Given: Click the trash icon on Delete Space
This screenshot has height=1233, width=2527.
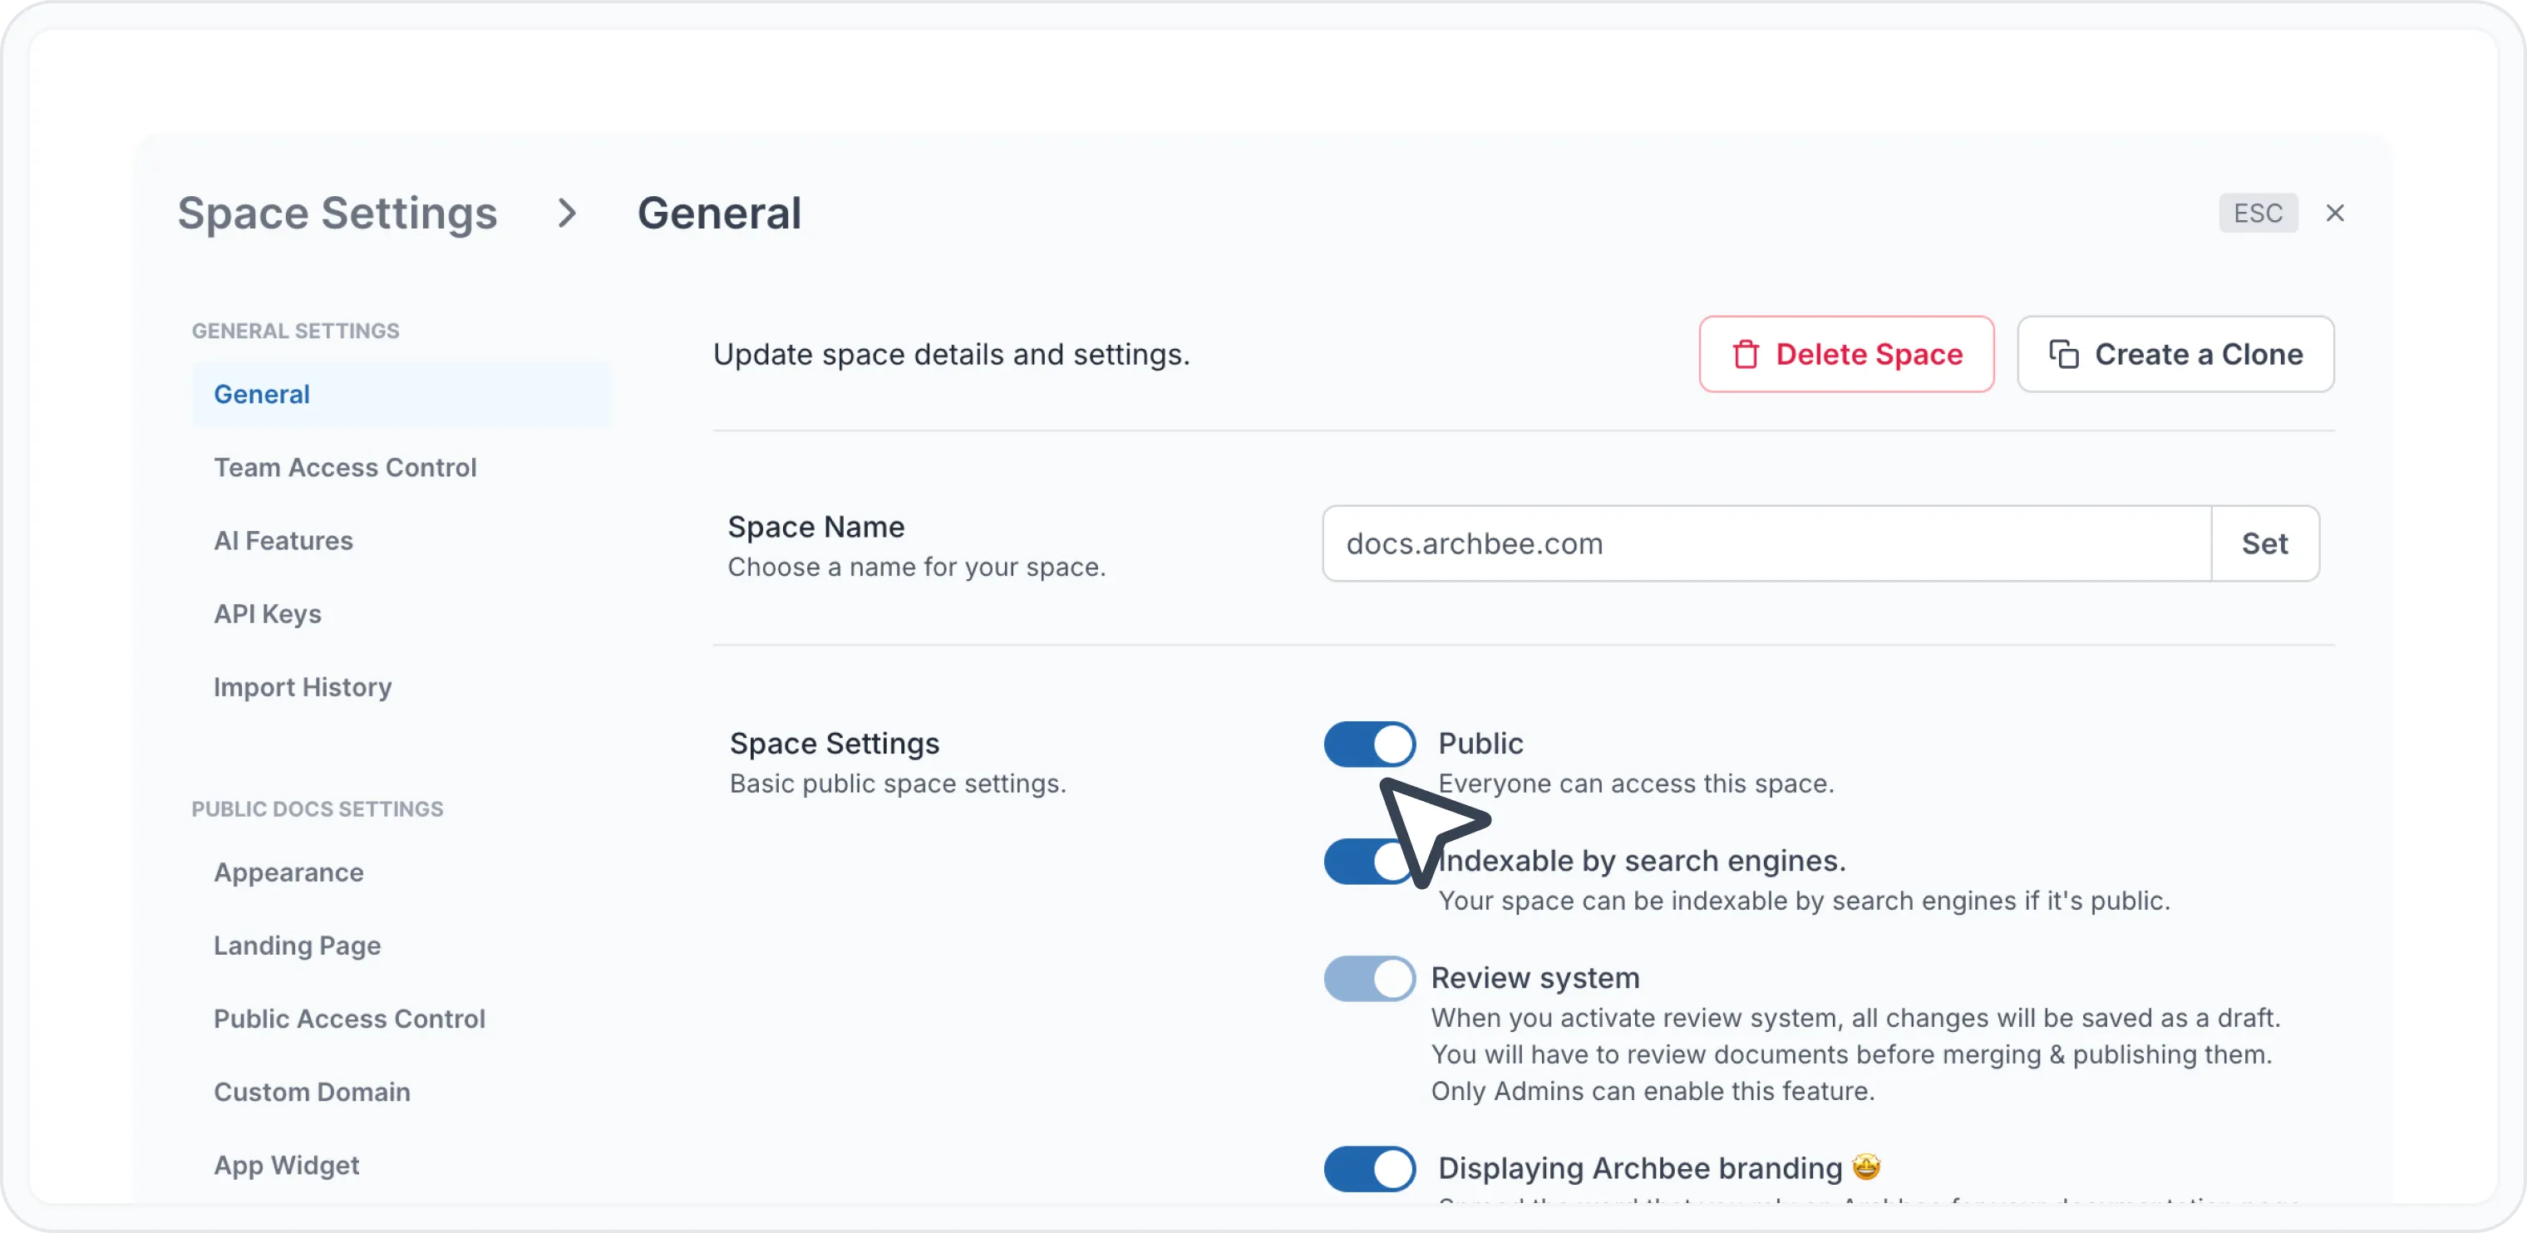Looking at the screenshot, I should [1745, 354].
